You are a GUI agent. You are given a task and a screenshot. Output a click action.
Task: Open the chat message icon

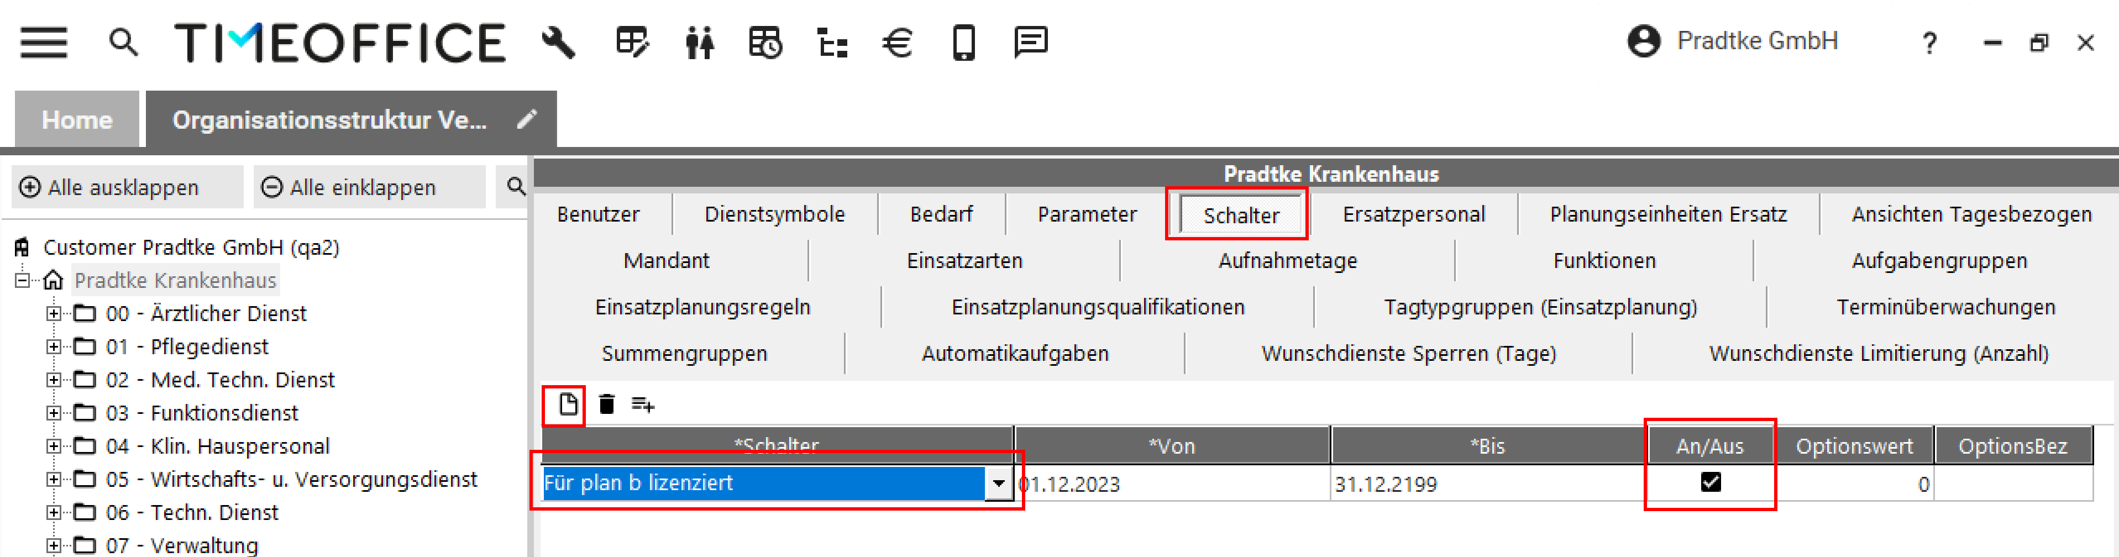click(1031, 42)
